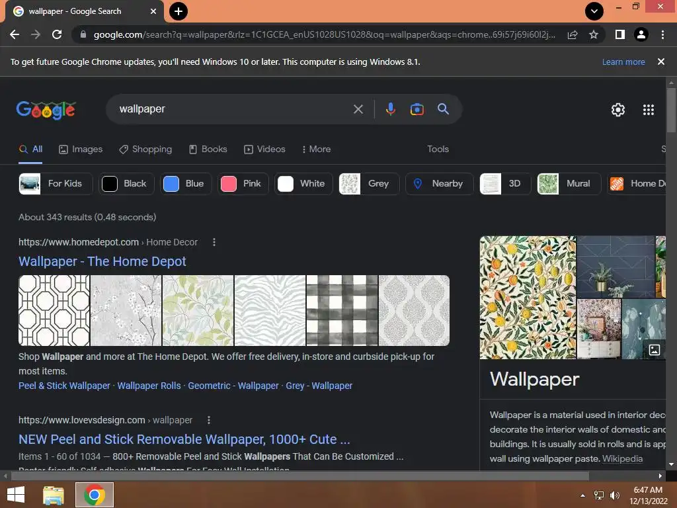Start voice search with the microphone icon
677x508 pixels.
coord(391,109)
